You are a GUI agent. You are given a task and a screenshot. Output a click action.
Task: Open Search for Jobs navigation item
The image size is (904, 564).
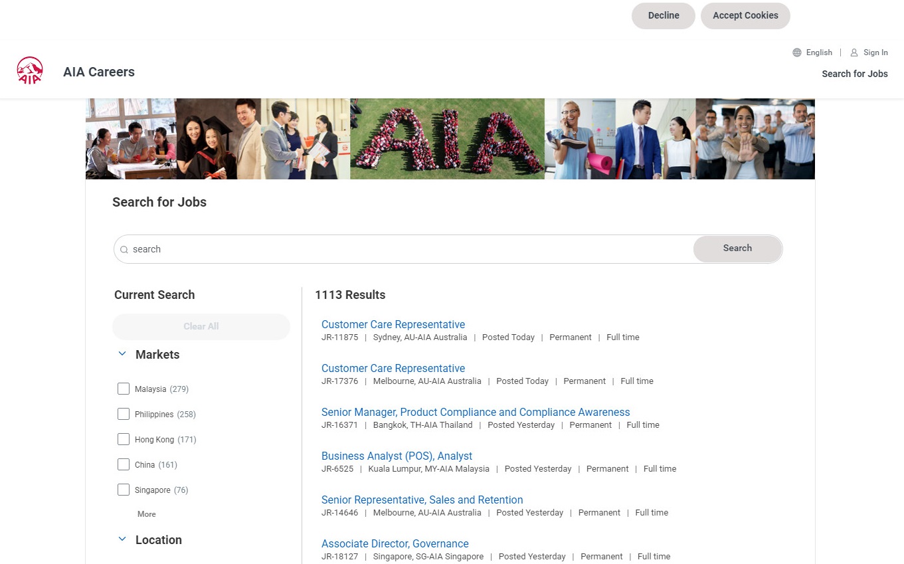pyautogui.click(x=854, y=74)
